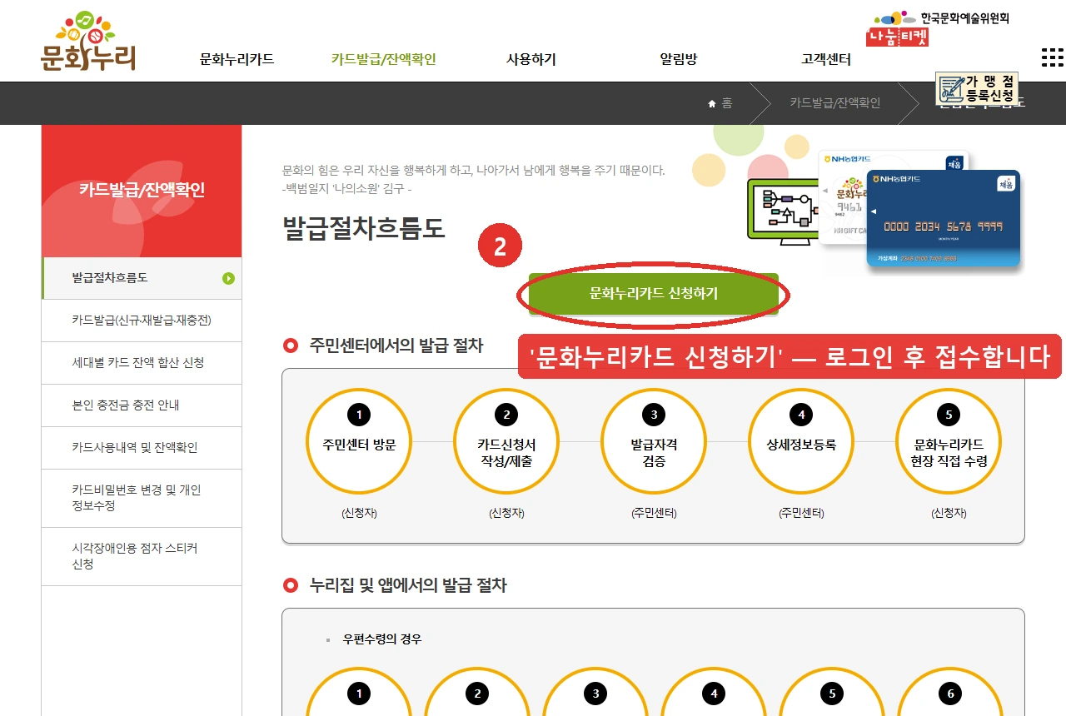1066x716 pixels.
Task: Open the 사용하기 top menu
Action: tap(531, 59)
